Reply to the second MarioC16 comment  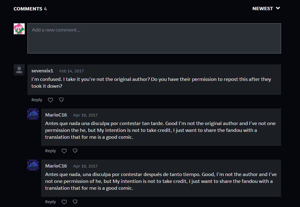[50, 202]
